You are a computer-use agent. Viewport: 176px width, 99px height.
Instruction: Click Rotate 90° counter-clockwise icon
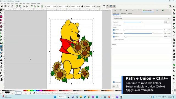(17, 6)
